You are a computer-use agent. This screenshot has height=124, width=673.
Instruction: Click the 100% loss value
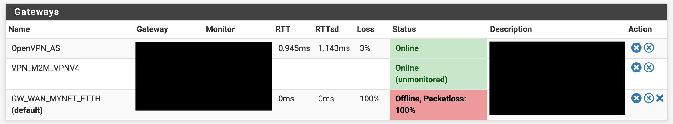[x=369, y=99]
